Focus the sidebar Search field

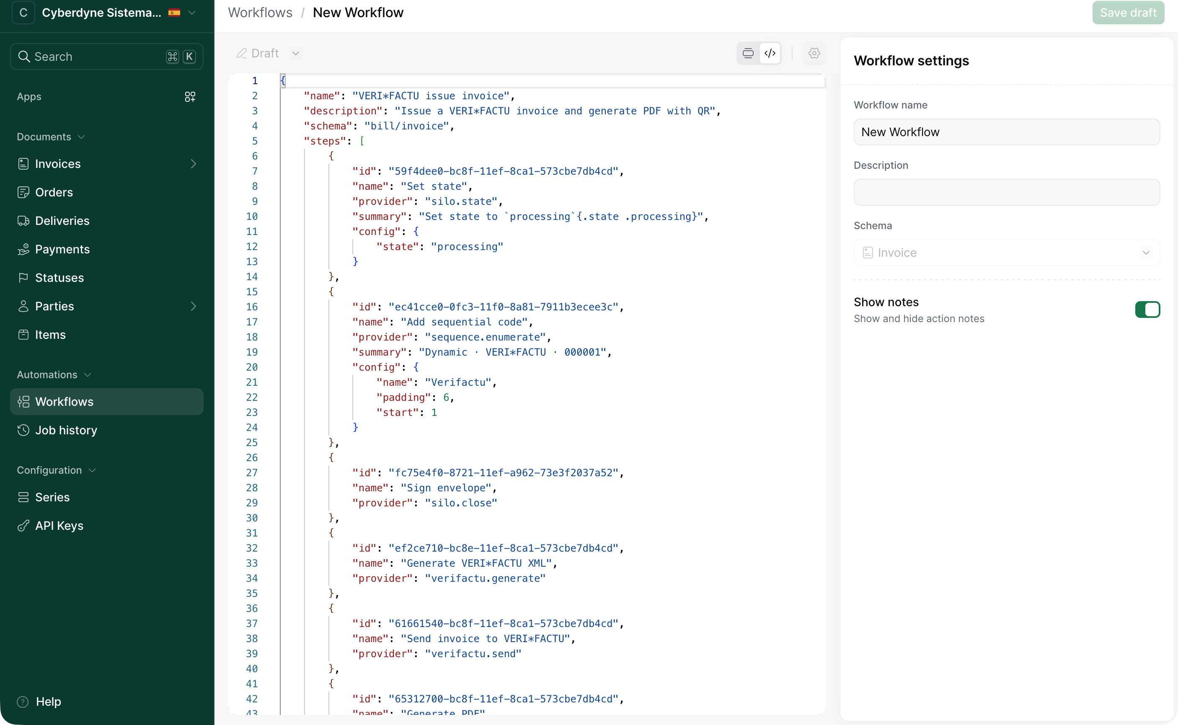(x=106, y=57)
